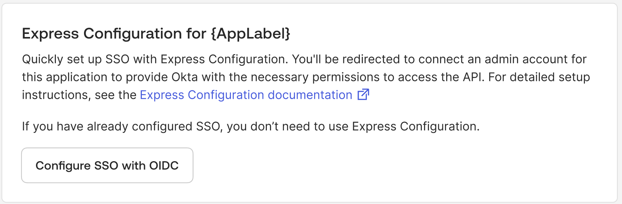Select the {AppLabel} placeholder in the heading

click(250, 34)
